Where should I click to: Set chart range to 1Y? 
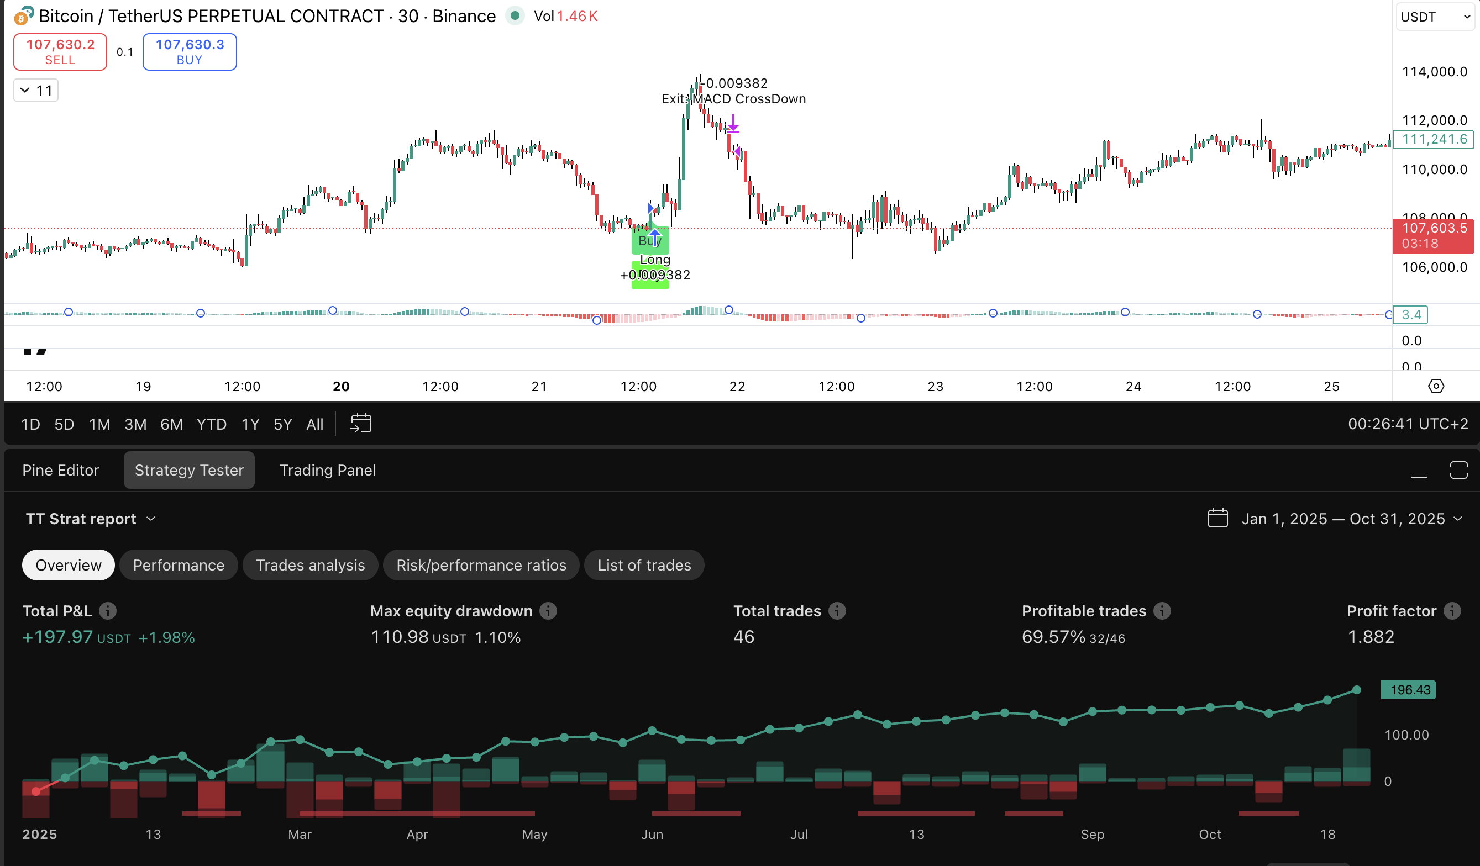tap(250, 424)
